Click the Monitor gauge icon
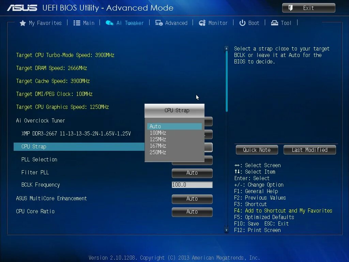Viewport: 349px width, 262px height. click(202, 23)
